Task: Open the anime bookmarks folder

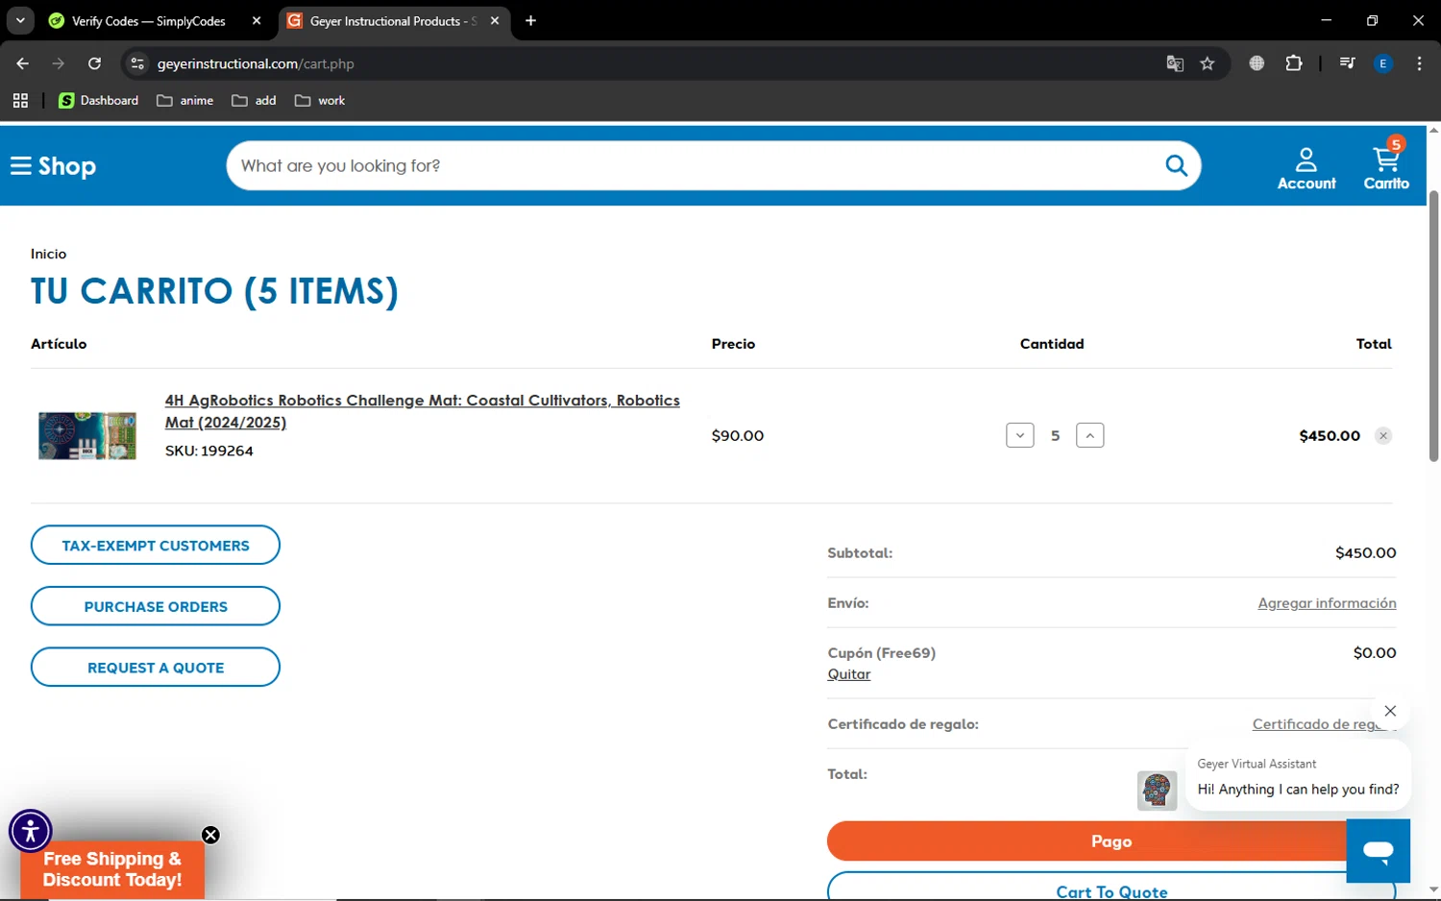Action: (185, 100)
